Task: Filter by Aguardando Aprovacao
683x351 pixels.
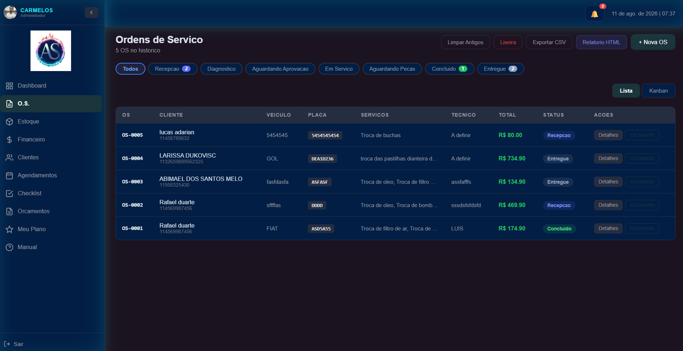Action: point(280,69)
